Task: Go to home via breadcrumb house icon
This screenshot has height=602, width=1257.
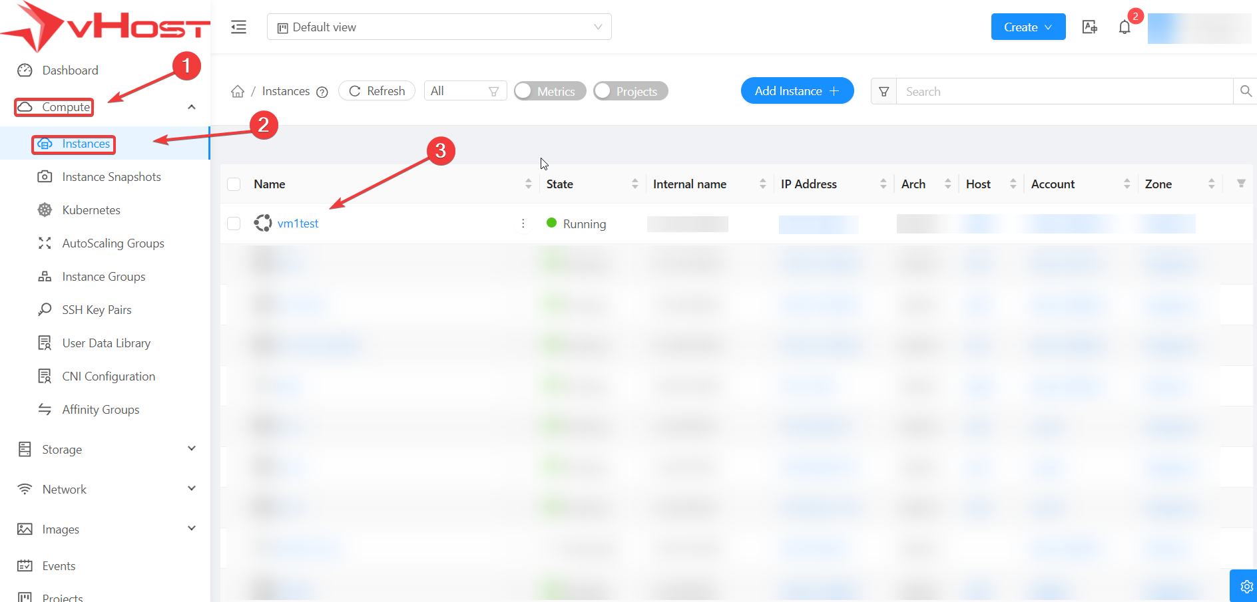Action: (x=238, y=92)
